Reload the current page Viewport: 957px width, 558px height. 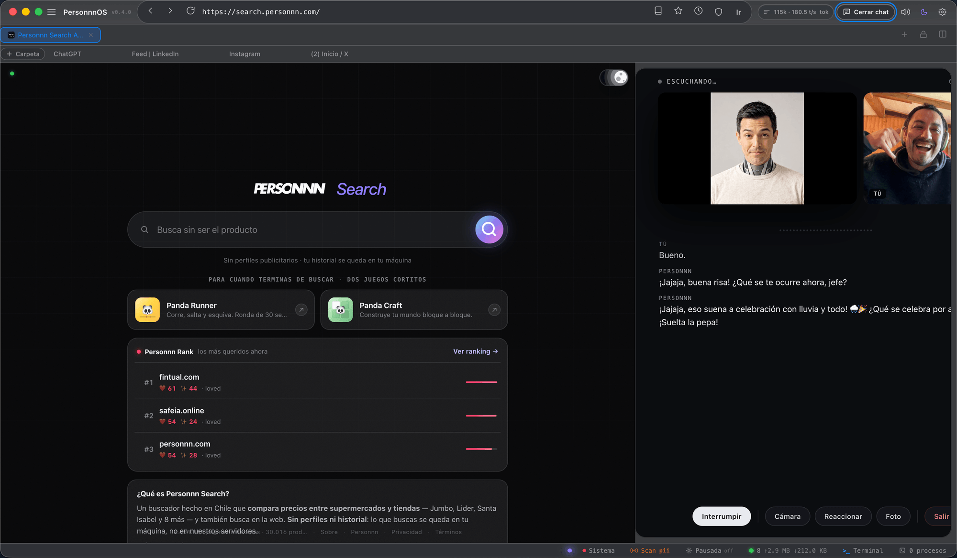pos(190,11)
